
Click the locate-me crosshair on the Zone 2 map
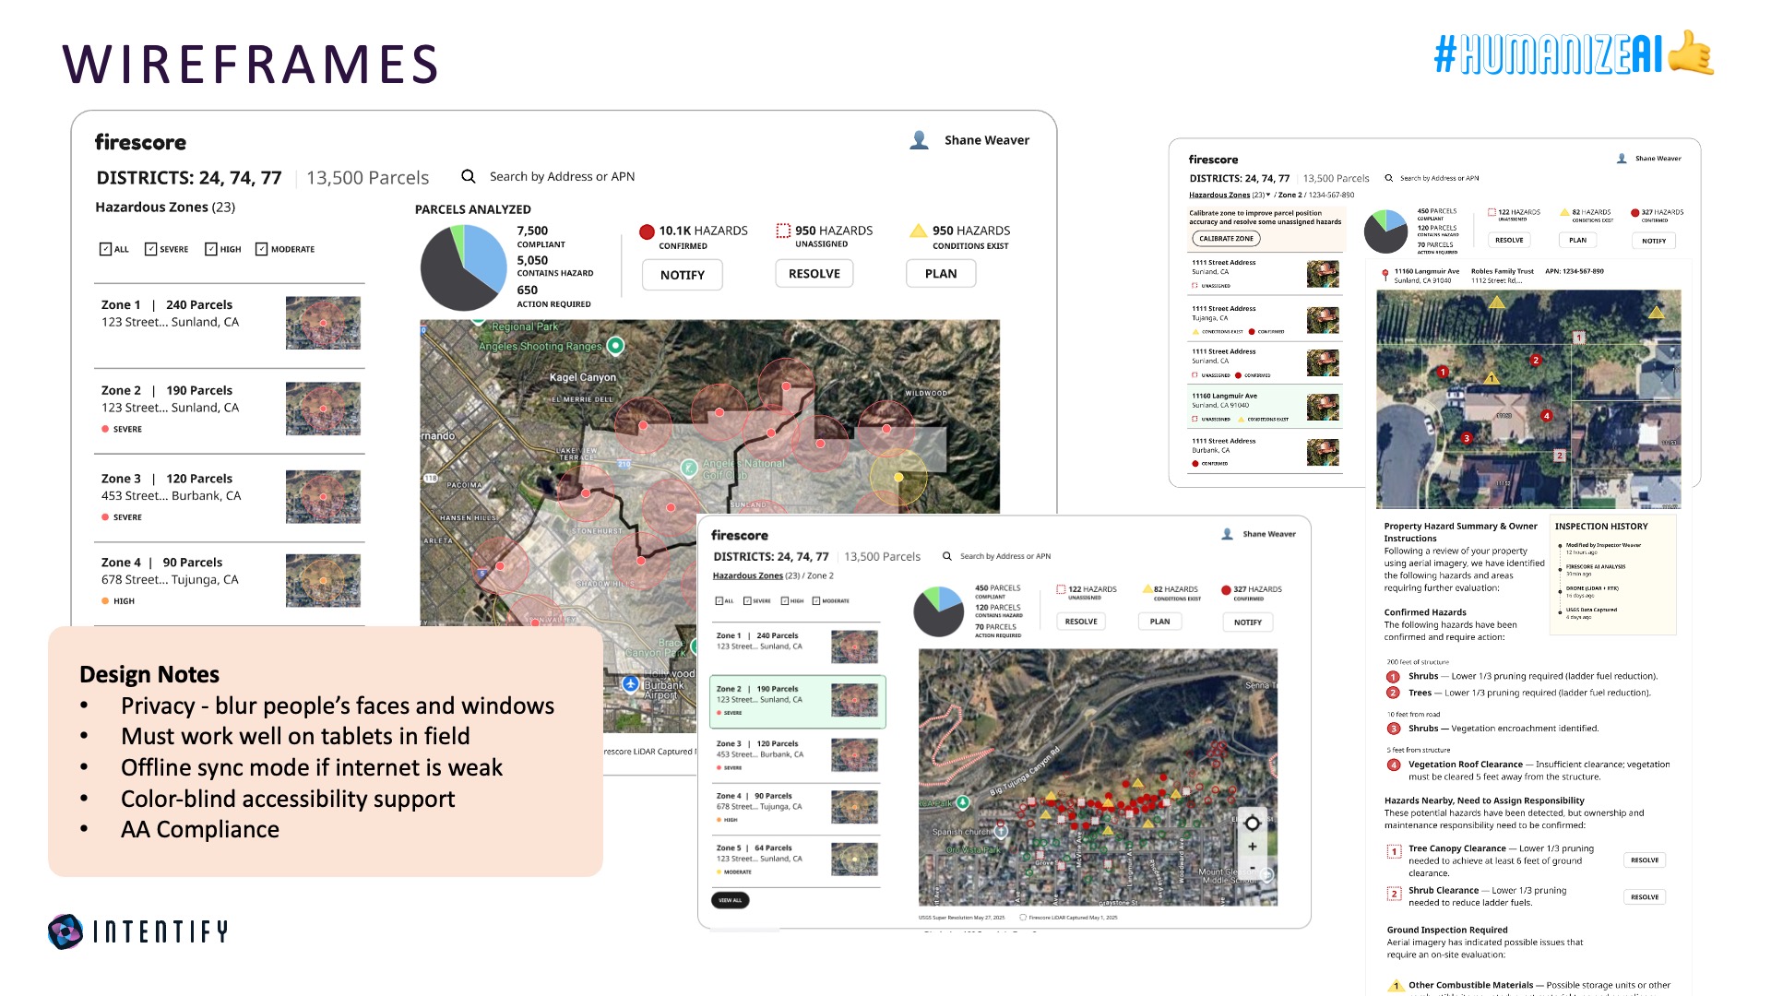1252,823
